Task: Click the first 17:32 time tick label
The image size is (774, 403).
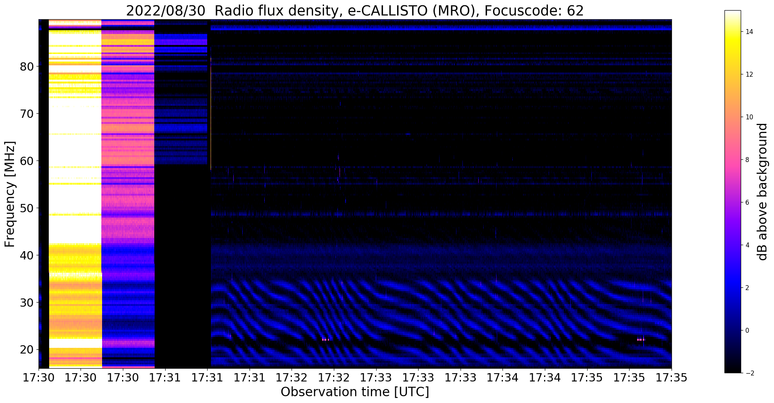Action: 292,377
